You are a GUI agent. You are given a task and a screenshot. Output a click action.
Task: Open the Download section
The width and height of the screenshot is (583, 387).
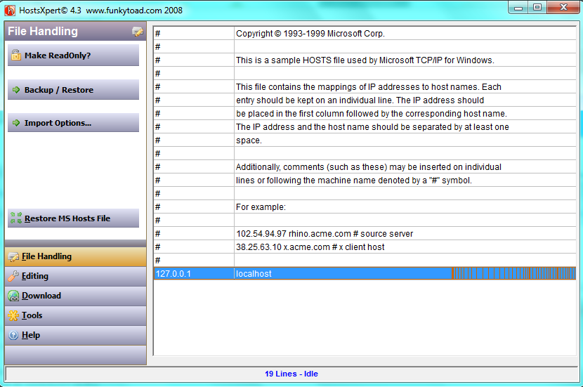75,296
